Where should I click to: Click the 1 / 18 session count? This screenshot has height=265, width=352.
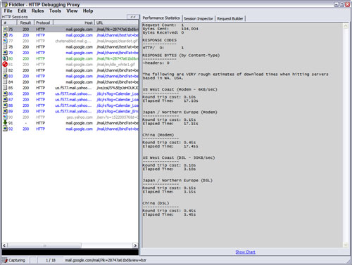(51, 260)
